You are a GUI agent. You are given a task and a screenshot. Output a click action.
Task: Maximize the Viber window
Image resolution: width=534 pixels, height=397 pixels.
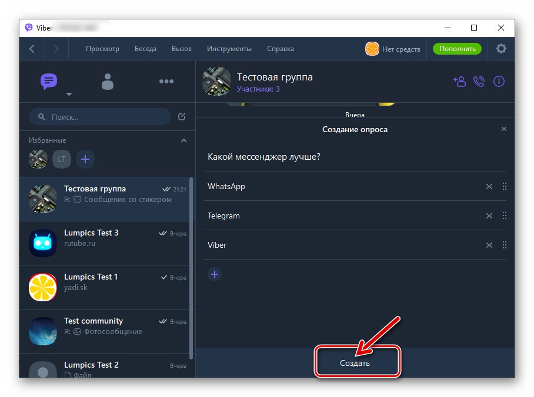click(474, 28)
